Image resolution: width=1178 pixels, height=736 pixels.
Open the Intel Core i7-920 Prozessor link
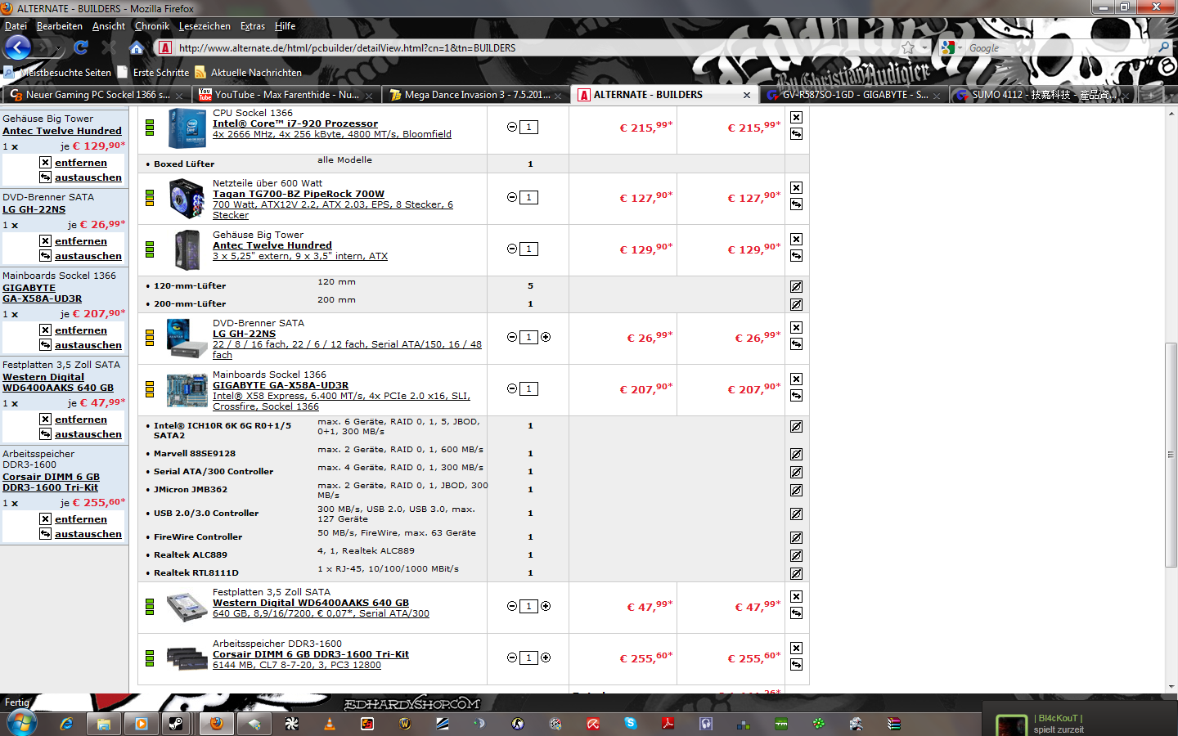coord(295,123)
